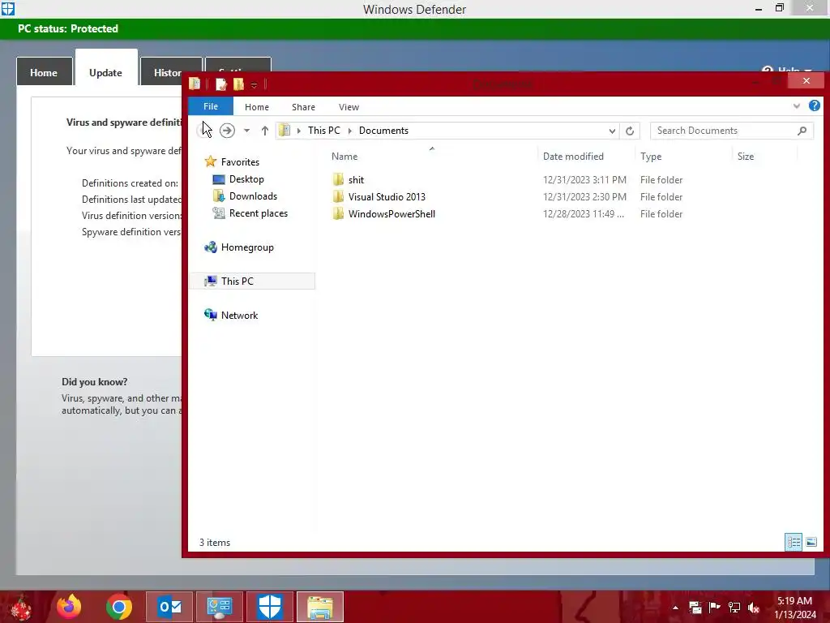This screenshot has width=830, height=623.
Task: Expand the address bar history dropdown
Action: tap(612, 131)
